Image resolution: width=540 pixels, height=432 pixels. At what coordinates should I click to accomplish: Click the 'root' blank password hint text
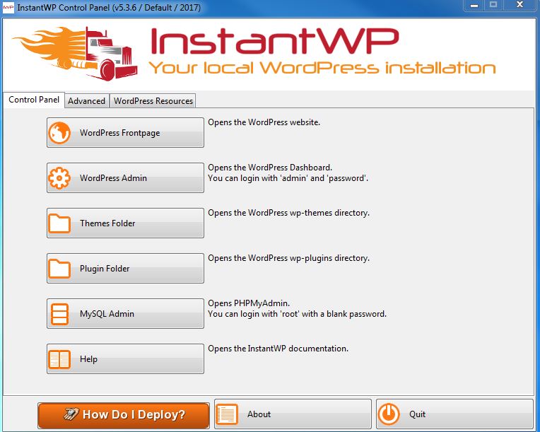[297, 314]
